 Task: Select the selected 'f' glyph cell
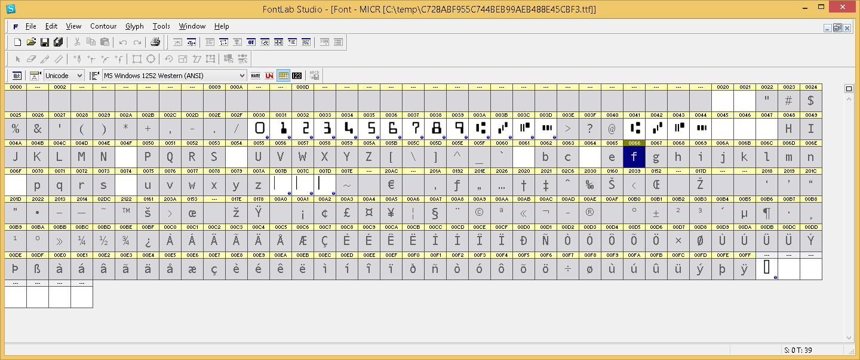[634, 157]
